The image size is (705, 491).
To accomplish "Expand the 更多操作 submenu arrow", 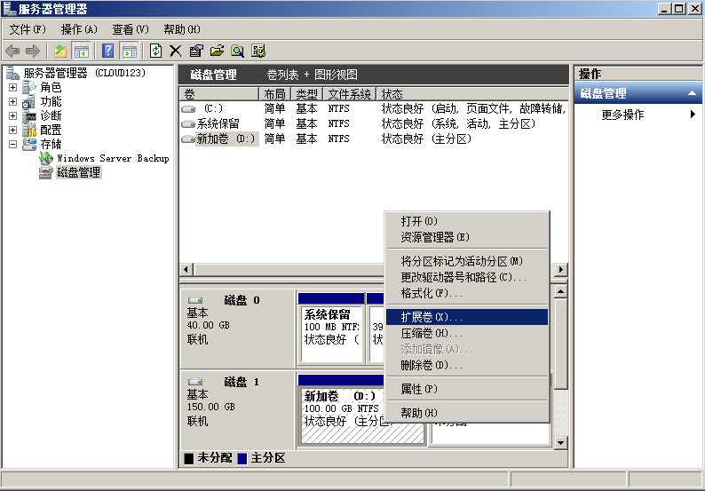I will (693, 115).
